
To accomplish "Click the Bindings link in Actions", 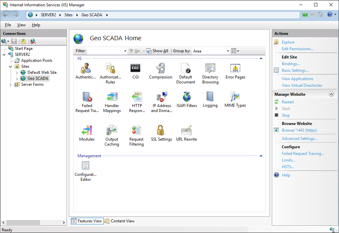I will pos(291,64).
